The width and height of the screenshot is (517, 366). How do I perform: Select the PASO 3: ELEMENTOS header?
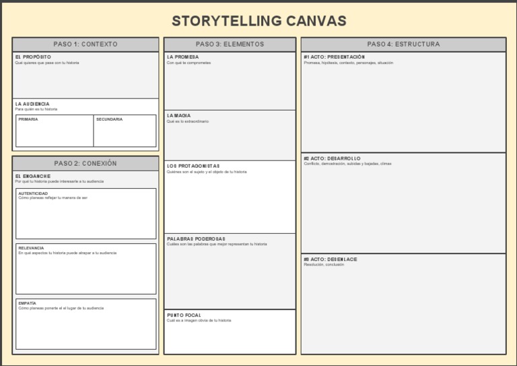click(x=230, y=44)
